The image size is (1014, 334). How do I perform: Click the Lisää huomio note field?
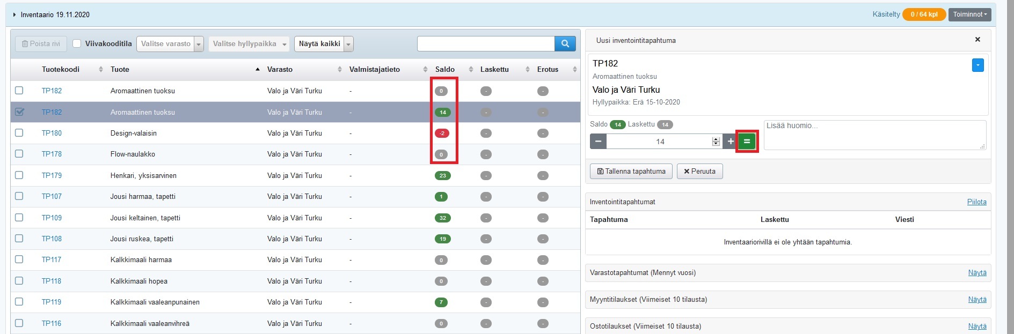874,135
